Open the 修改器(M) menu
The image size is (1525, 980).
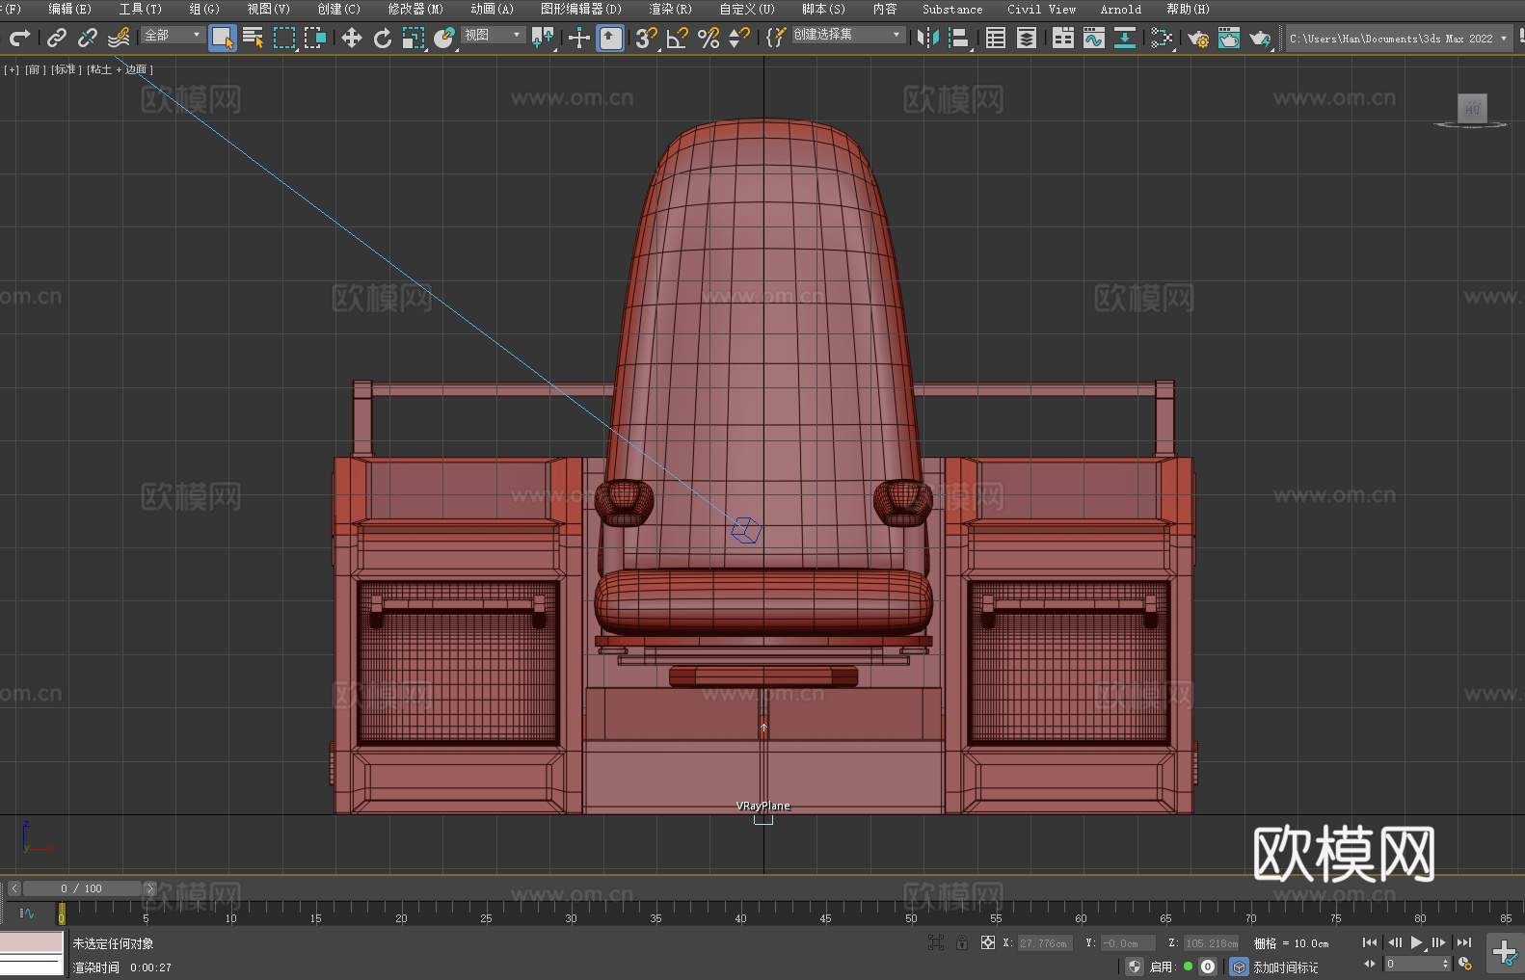coord(415,9)
